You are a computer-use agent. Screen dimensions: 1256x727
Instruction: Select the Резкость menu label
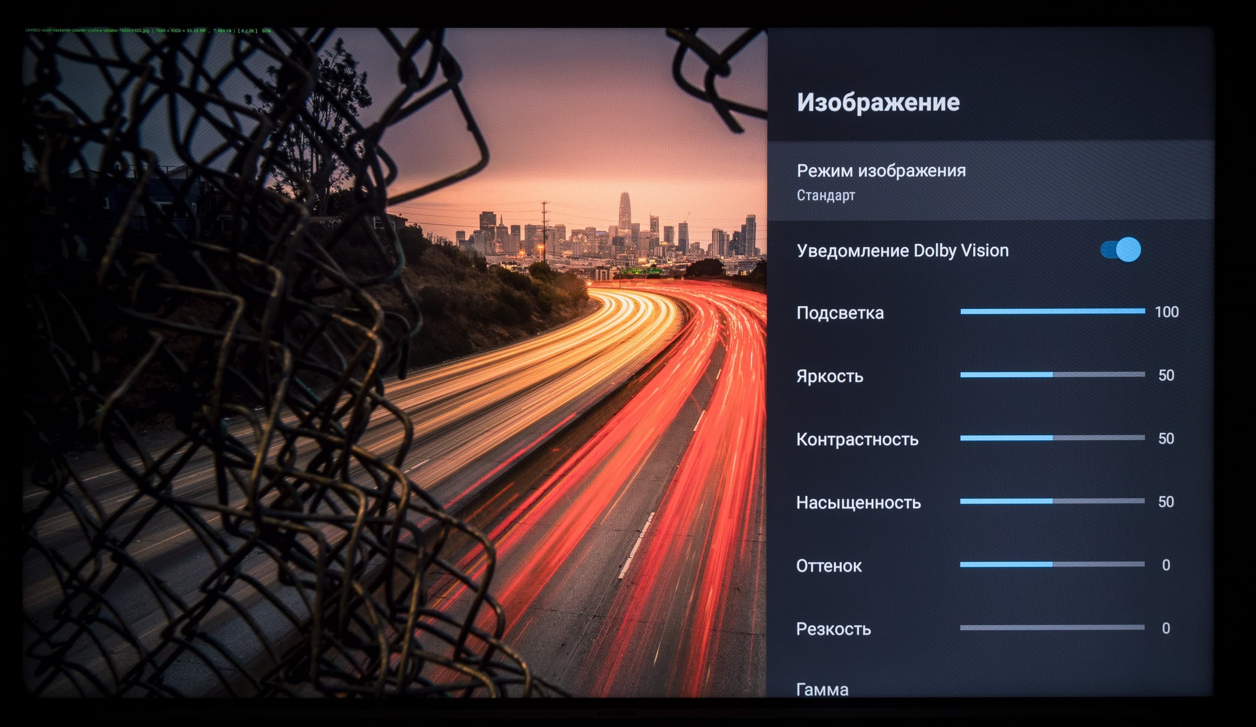[x=833, y=629]
